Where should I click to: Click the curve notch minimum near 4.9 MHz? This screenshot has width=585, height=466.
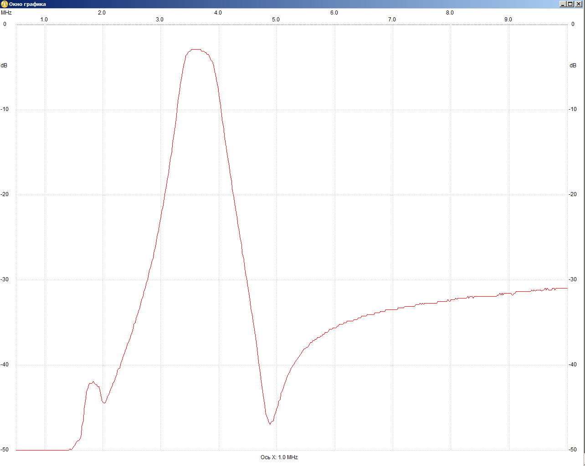click(270, 424)
